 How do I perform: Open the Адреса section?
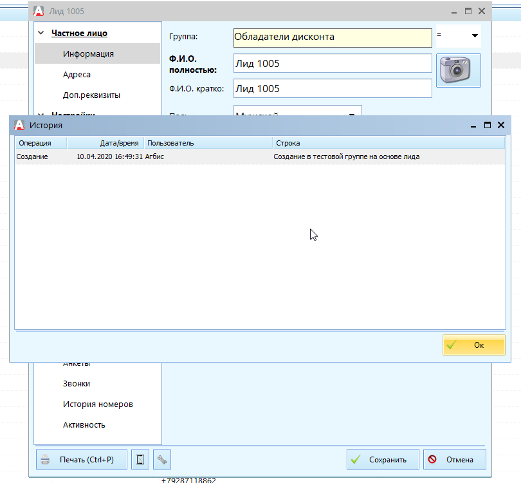pyautogui.click(x=77, y=74)
